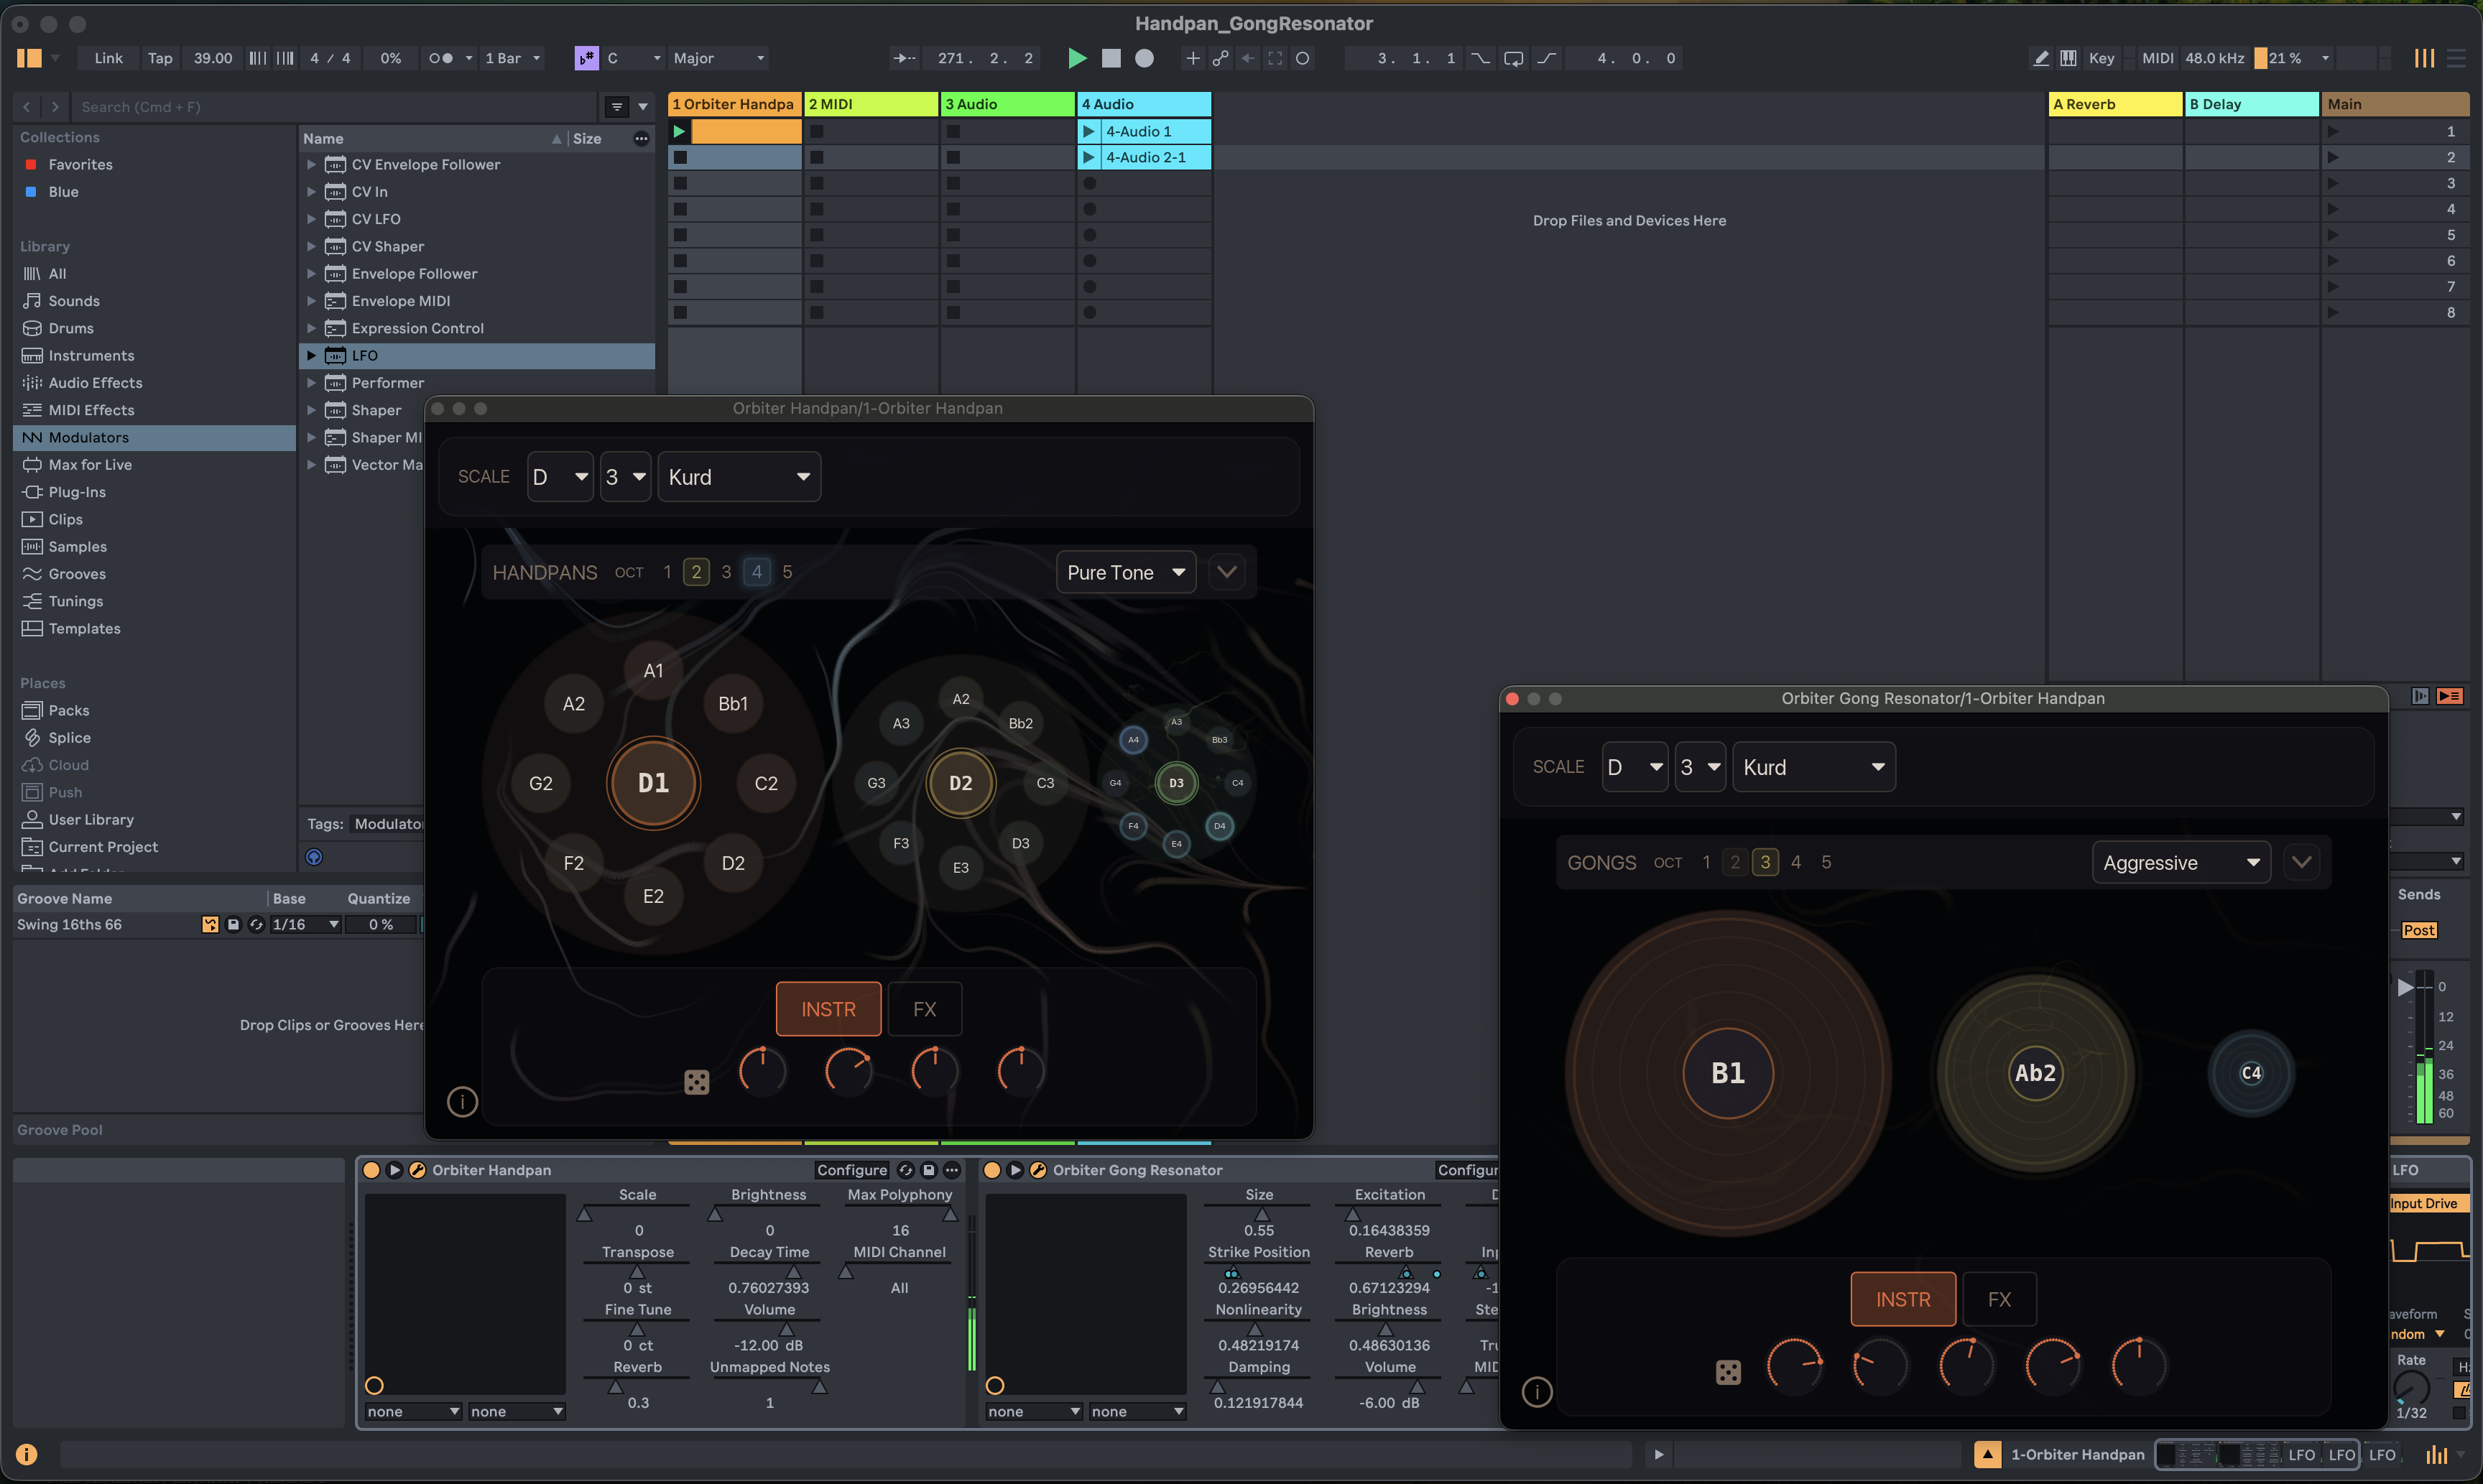Open groove Base 1/16 dropdown

click(x=306, y=924)
